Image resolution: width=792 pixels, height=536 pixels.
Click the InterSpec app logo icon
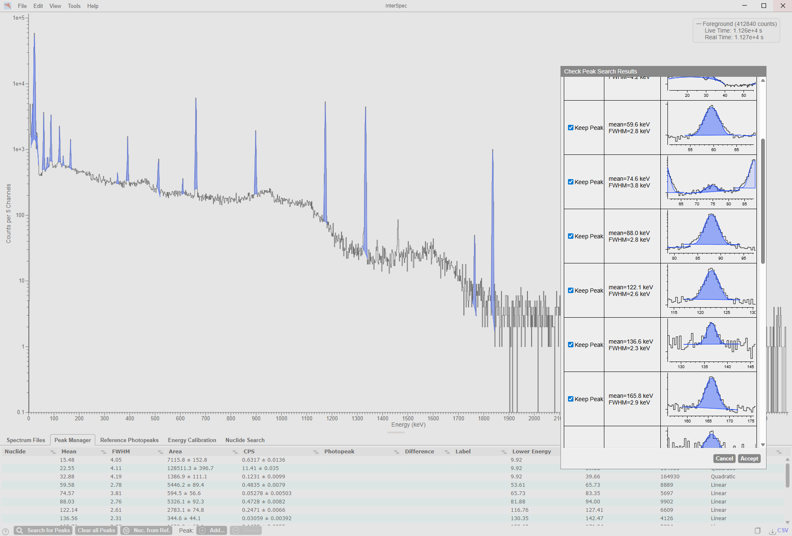tap(8, 6)
